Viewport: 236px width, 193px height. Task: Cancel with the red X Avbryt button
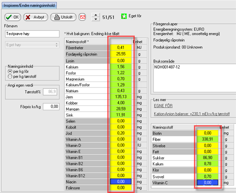click(x=36, y=17)
